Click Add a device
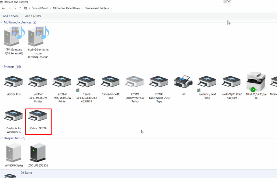The image size is (277, 178). pyautogui.click(x=11, y=16)
